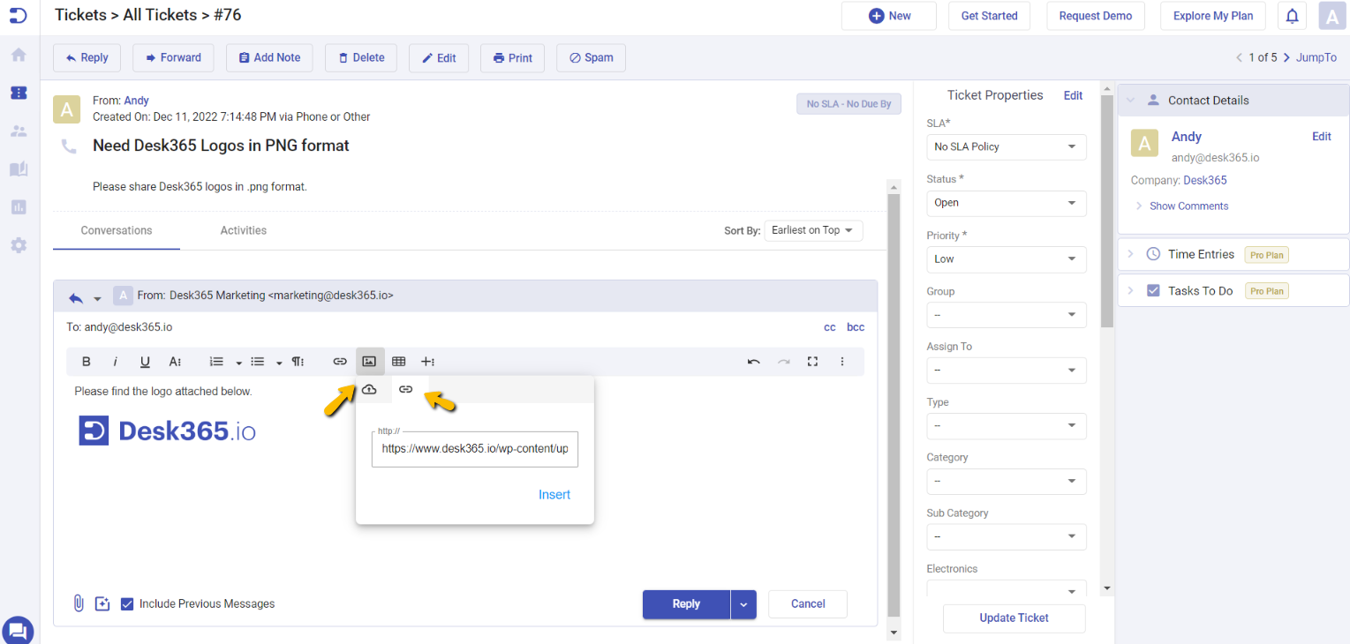Image resolution: width=1350 pixels, height=644 pixels.
Task: Click the cc link
Action: pos(830,327)
